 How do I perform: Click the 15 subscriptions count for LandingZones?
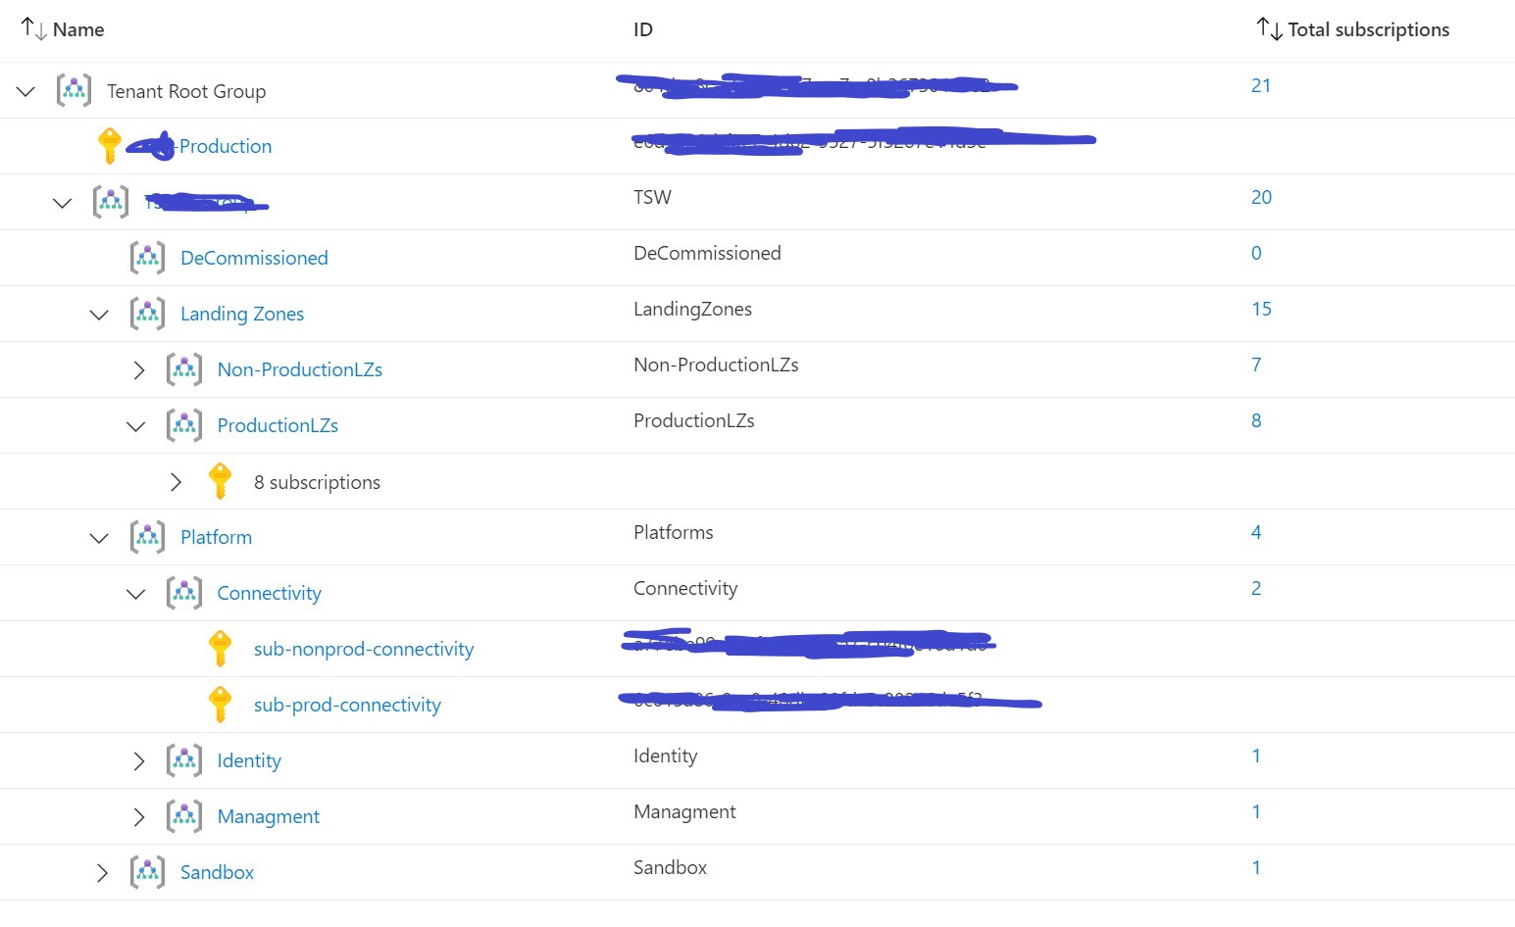1261,309
